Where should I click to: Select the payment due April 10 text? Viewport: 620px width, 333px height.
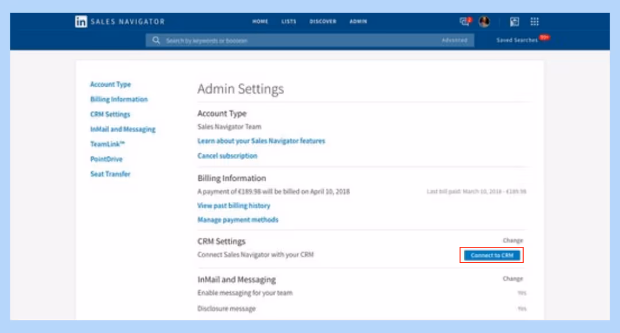(x=273, y=191)
